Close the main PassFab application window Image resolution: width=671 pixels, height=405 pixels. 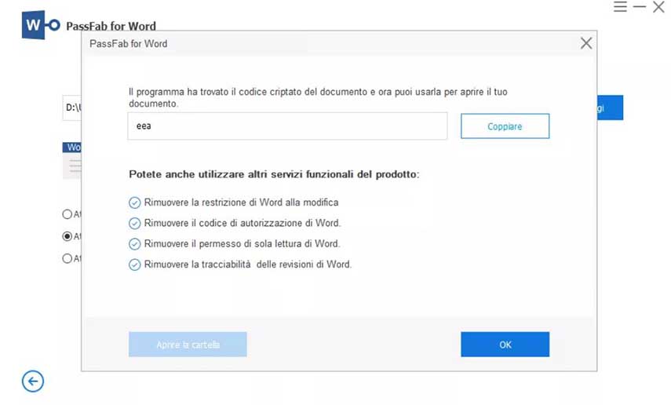click(658, 7)
